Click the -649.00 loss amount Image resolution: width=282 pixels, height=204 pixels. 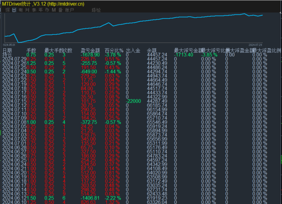coord(89,72)
